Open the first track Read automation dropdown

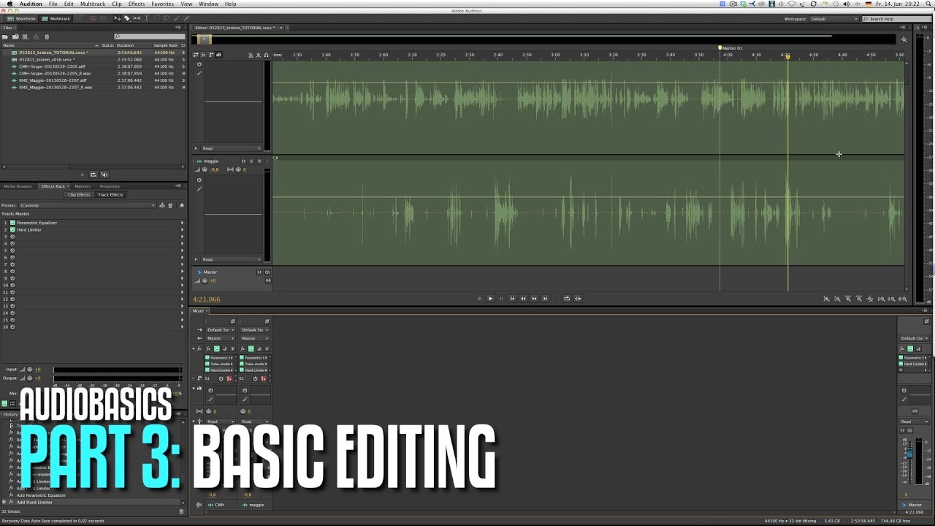click(x=232, y=148)
